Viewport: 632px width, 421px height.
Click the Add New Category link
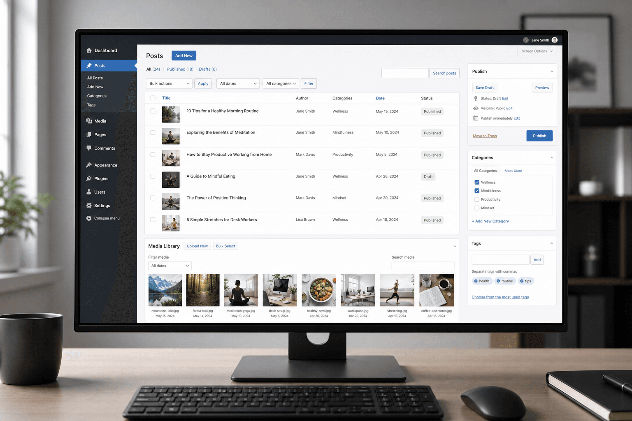[x=490, y=221]
